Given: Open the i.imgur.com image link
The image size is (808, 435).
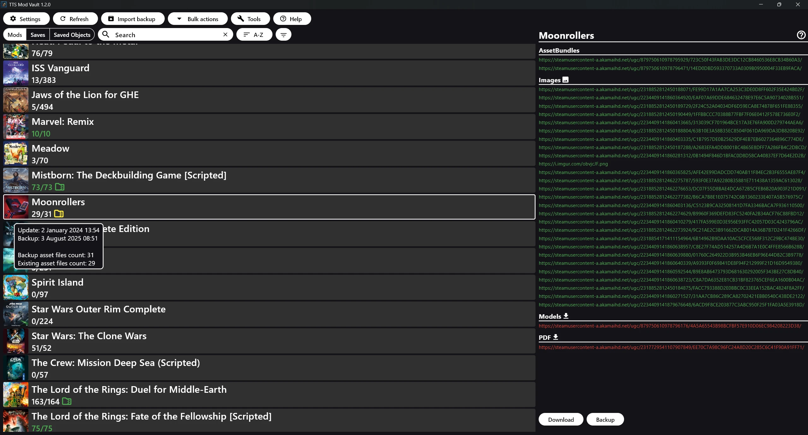Looking at the screenshot, I should point(573,164).
